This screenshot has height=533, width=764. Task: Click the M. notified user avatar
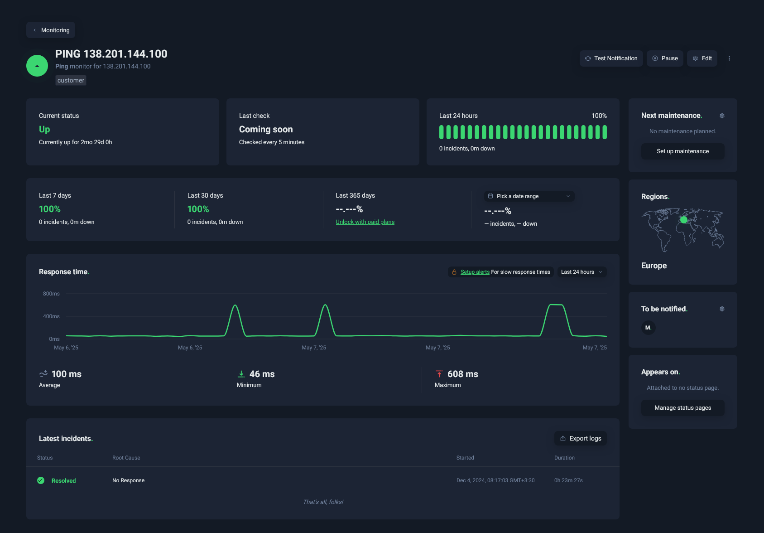pos(648,328)
